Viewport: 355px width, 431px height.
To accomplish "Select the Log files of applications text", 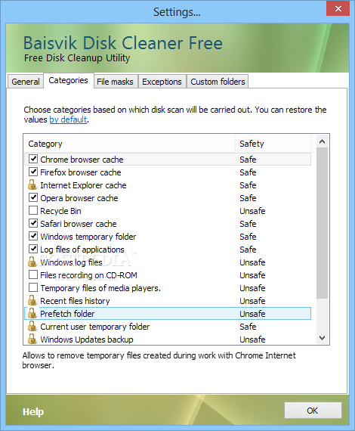I will (82, 250).
